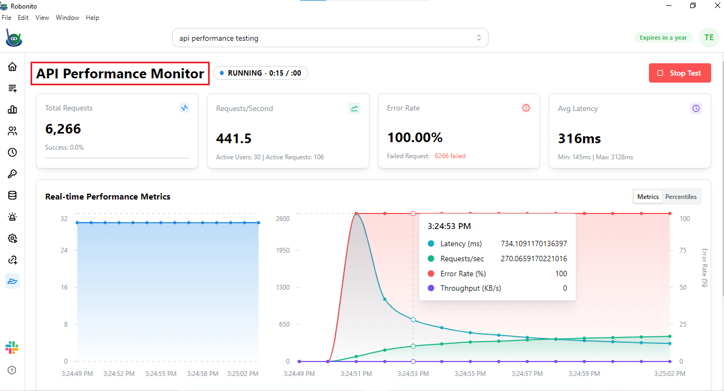Select the test suites icon in sidebar
The height and width of the screenshot is (391, 724).
click(x=12, y=88)
